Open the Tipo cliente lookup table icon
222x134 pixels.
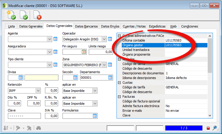pyautogui.click(x=56, y=65)
